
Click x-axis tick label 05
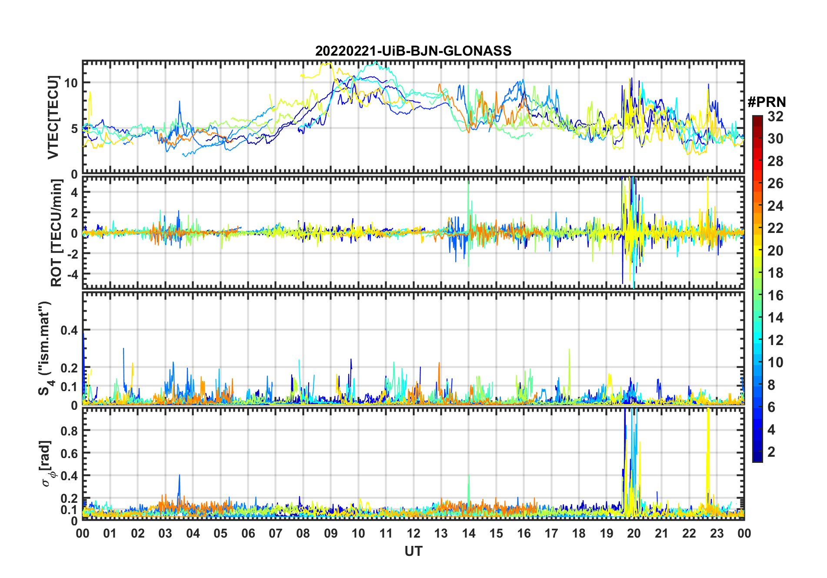pos(220,533)
